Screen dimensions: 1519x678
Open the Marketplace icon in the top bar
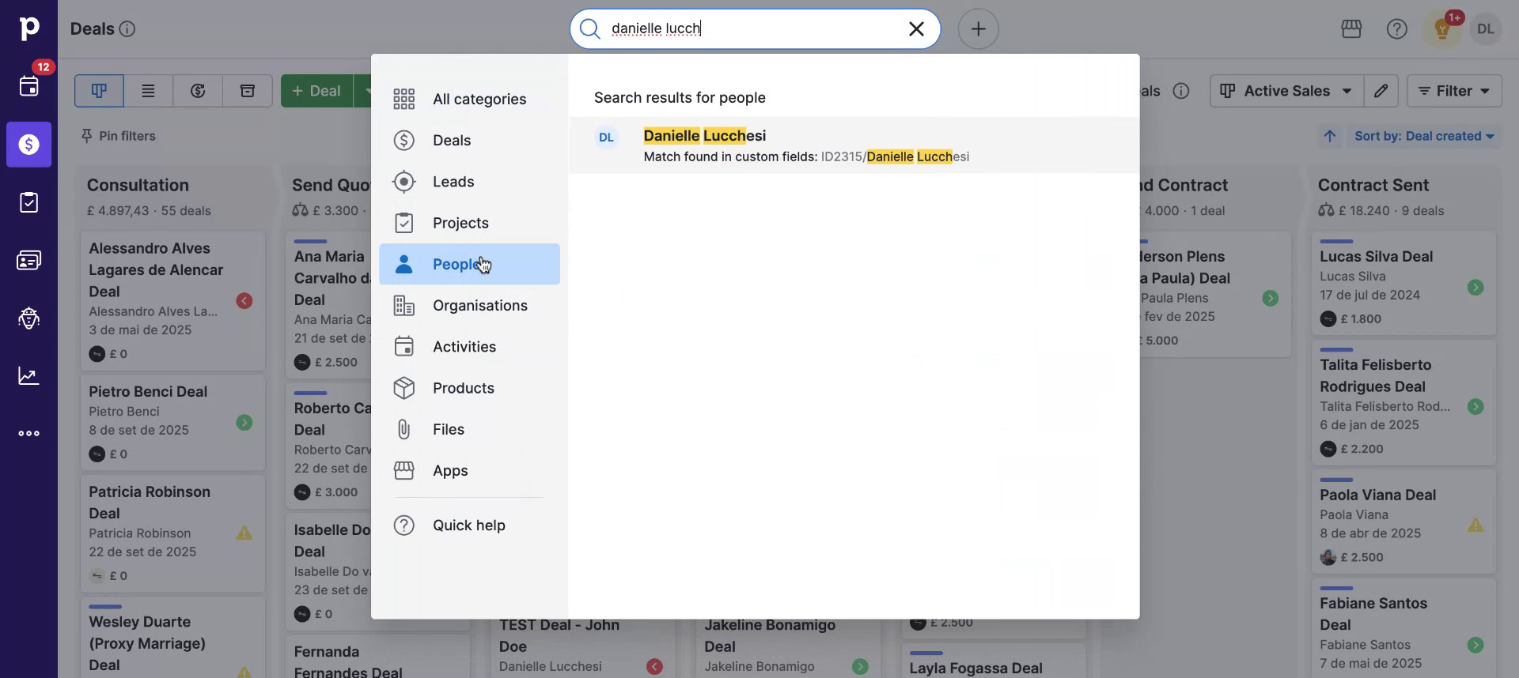pos(1351,29)
